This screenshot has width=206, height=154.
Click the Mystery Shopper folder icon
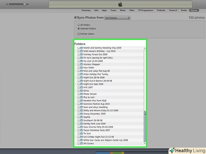(x=81, y=64)
